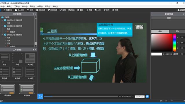The height and width of the screenshot is (104, 185).
Task: Click the R value field showing 255
Action: [182, 37]
